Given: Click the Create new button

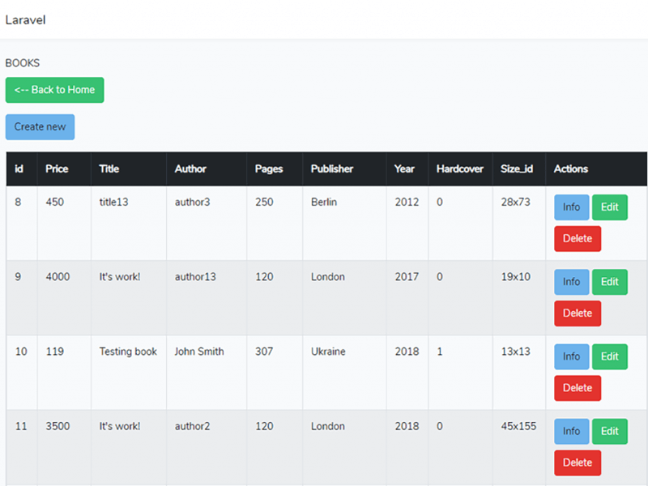Looking at the screenshot, I should click(x=40, y=127).
